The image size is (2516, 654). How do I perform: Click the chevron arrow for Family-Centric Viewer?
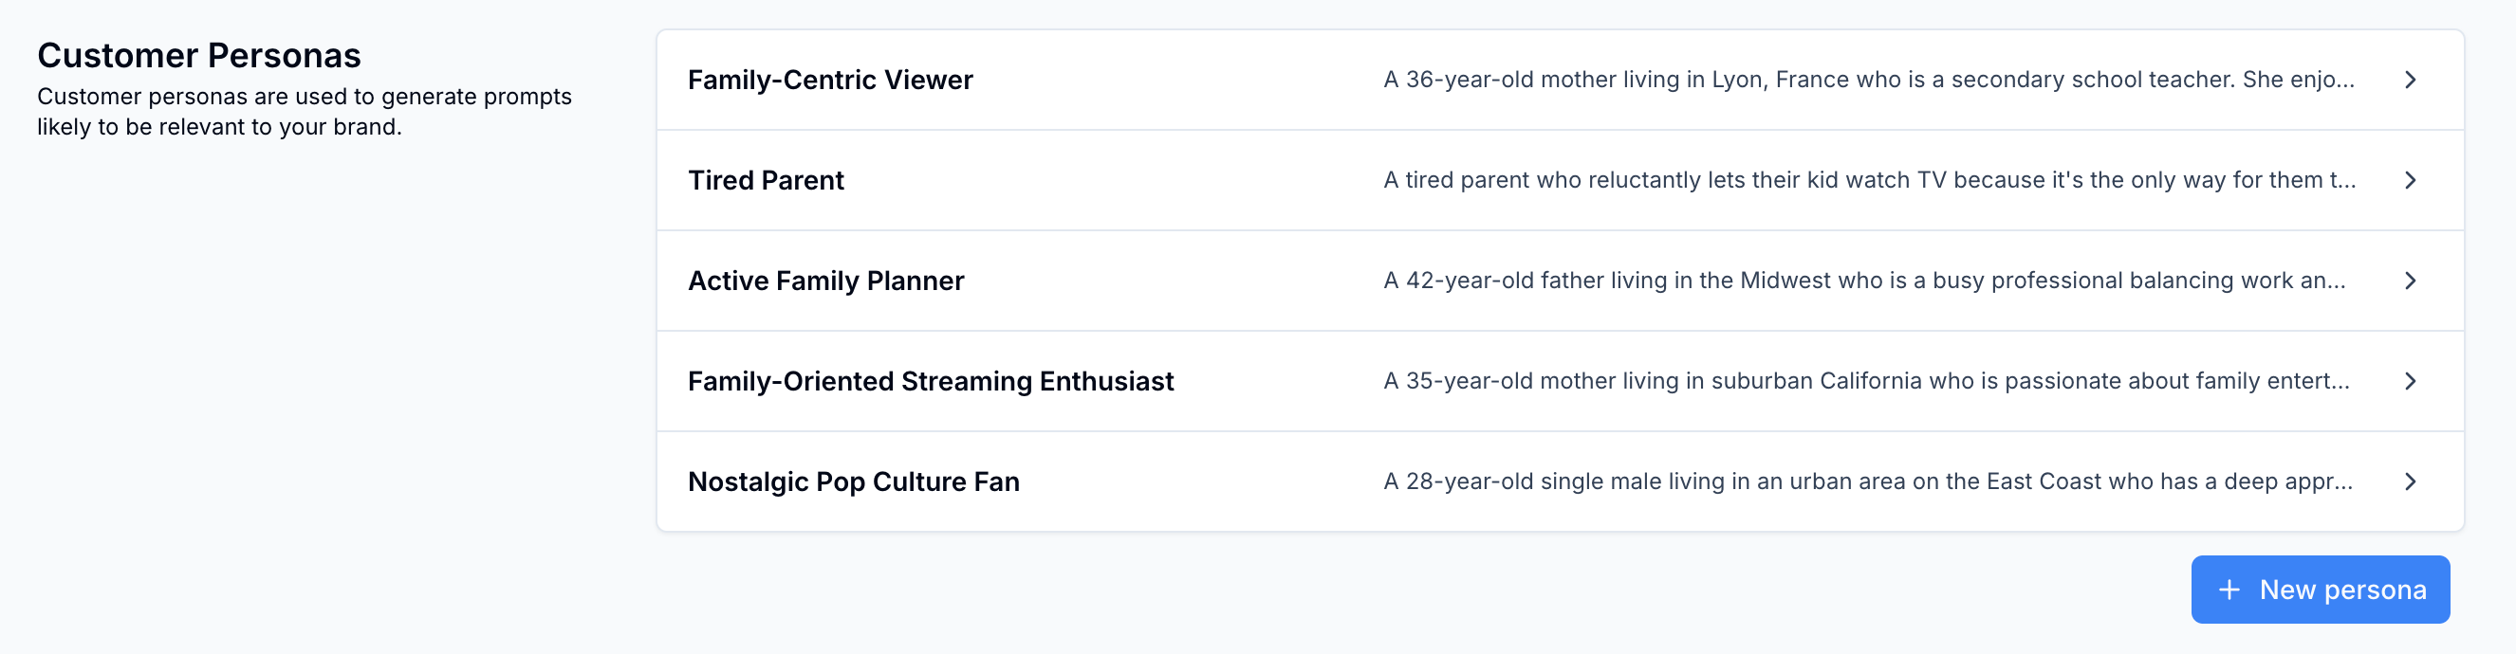tap(2410, 80)
